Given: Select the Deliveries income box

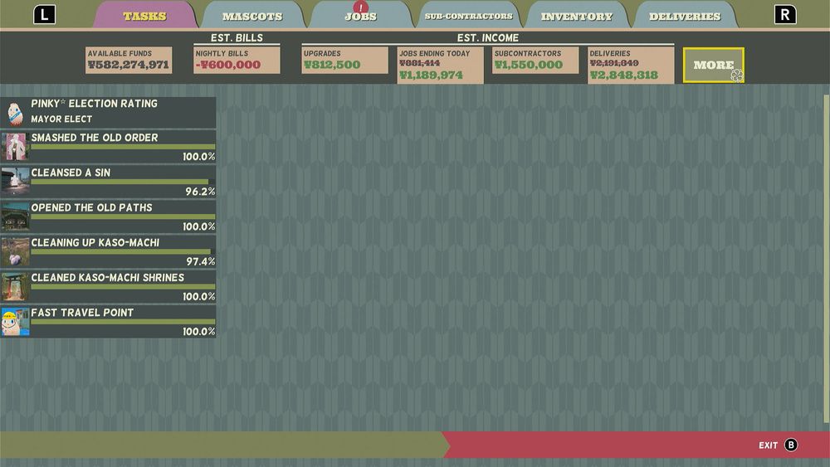Looking at the screenshot, I should (631, 65).
